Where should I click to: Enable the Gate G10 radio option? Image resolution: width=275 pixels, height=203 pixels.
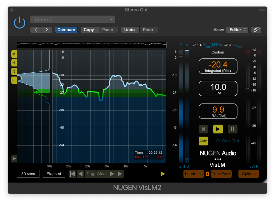218,141
